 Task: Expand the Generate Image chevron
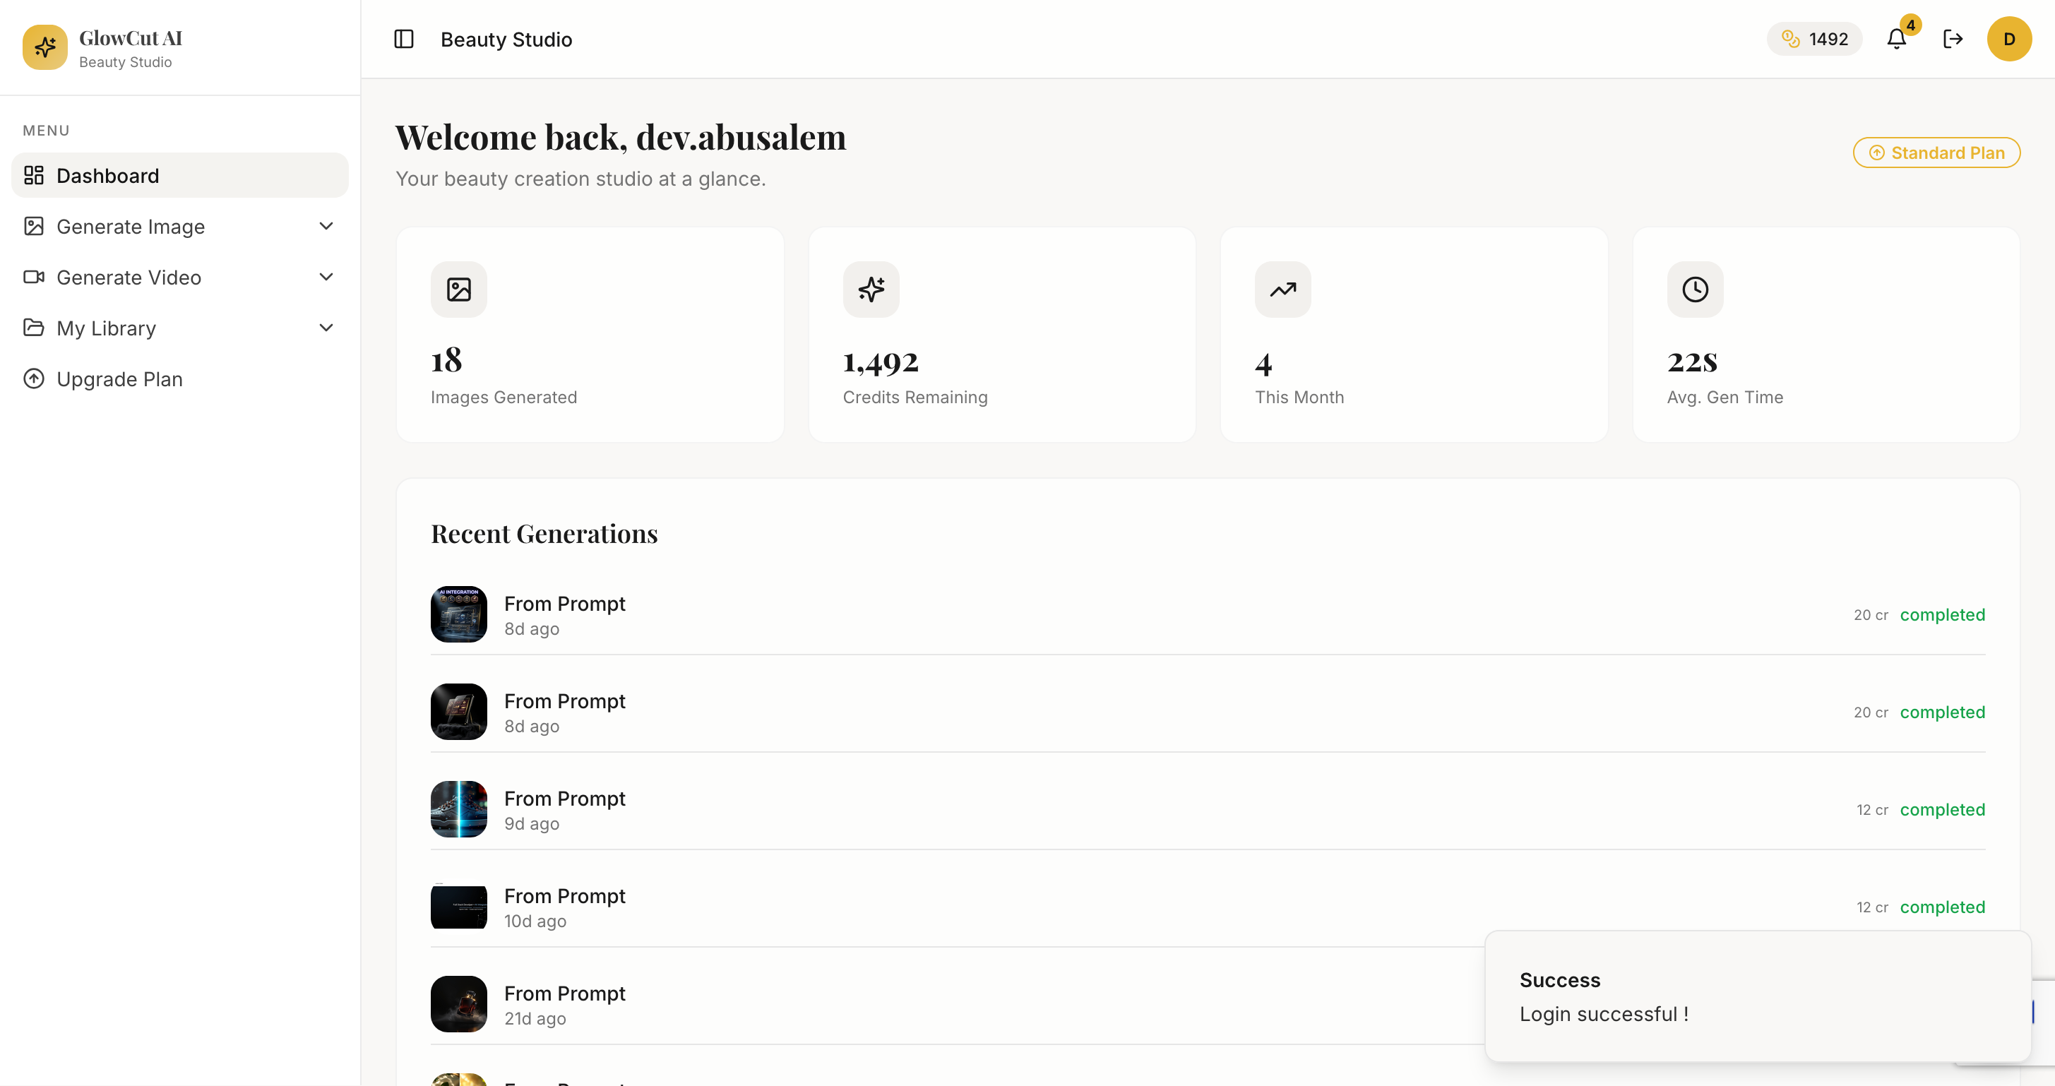[x=326, y=226]
